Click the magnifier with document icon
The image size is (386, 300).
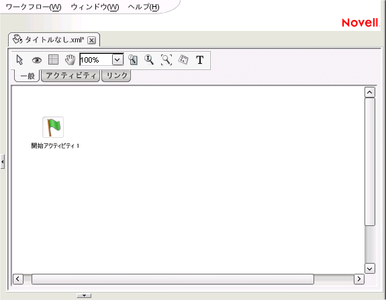(x=133, y=60)
